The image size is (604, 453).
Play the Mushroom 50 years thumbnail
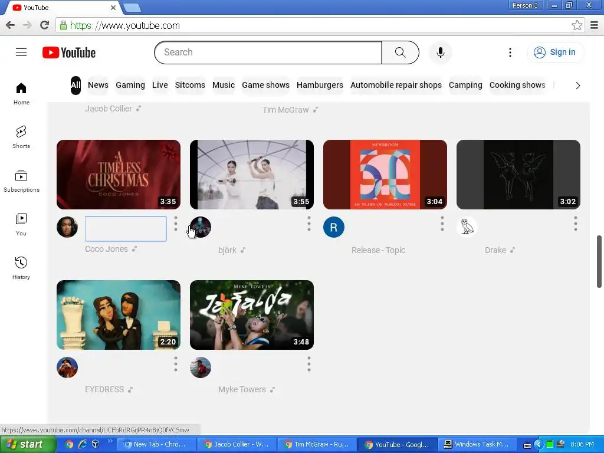(x=385, y=175)
